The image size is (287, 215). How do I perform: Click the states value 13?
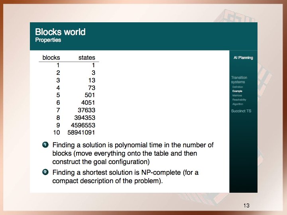92,80
